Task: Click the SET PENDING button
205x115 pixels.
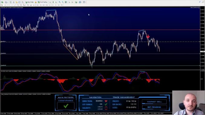Action: 154,107
